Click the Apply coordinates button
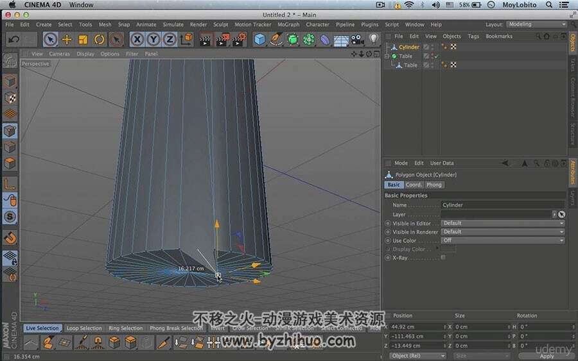This screenshot has width=578, height=361. (547, 357)
